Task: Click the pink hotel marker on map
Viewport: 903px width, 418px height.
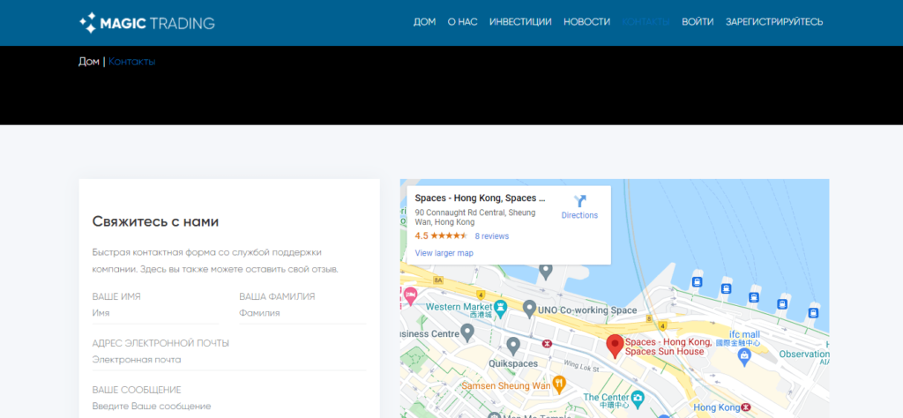Action: pos(410,295)
